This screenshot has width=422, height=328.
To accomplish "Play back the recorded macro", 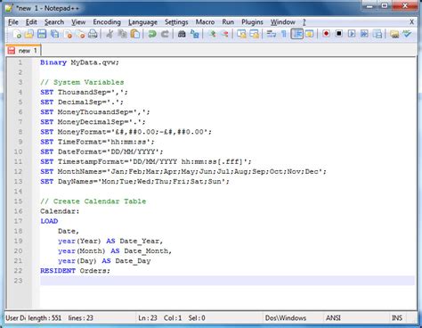I will click(x=352, y=34).
